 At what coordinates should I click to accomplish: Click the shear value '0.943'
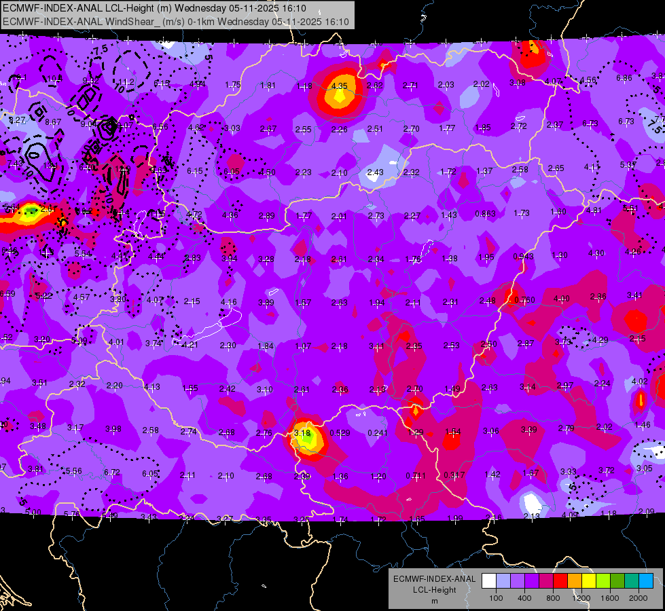pyautogui.click(x=523, y=257)
